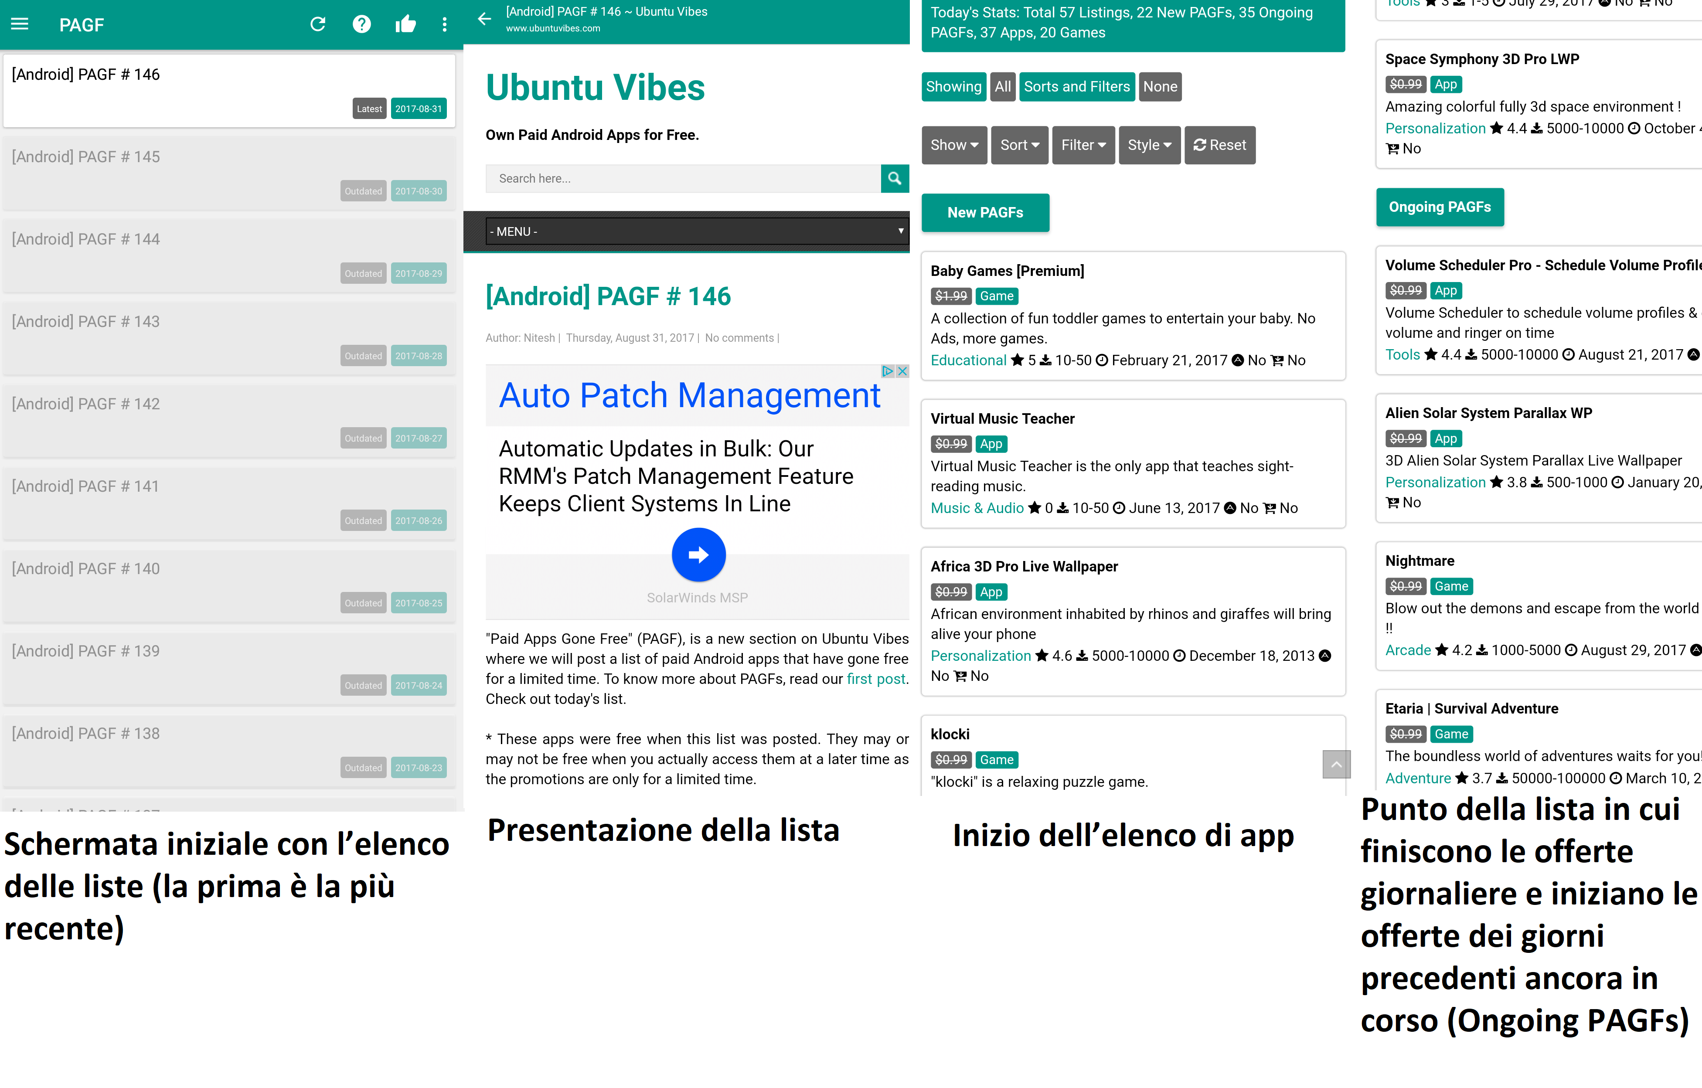Tap the thumbs up like icon
This screenshot has height=1088, width=1702.
(405, 24)
